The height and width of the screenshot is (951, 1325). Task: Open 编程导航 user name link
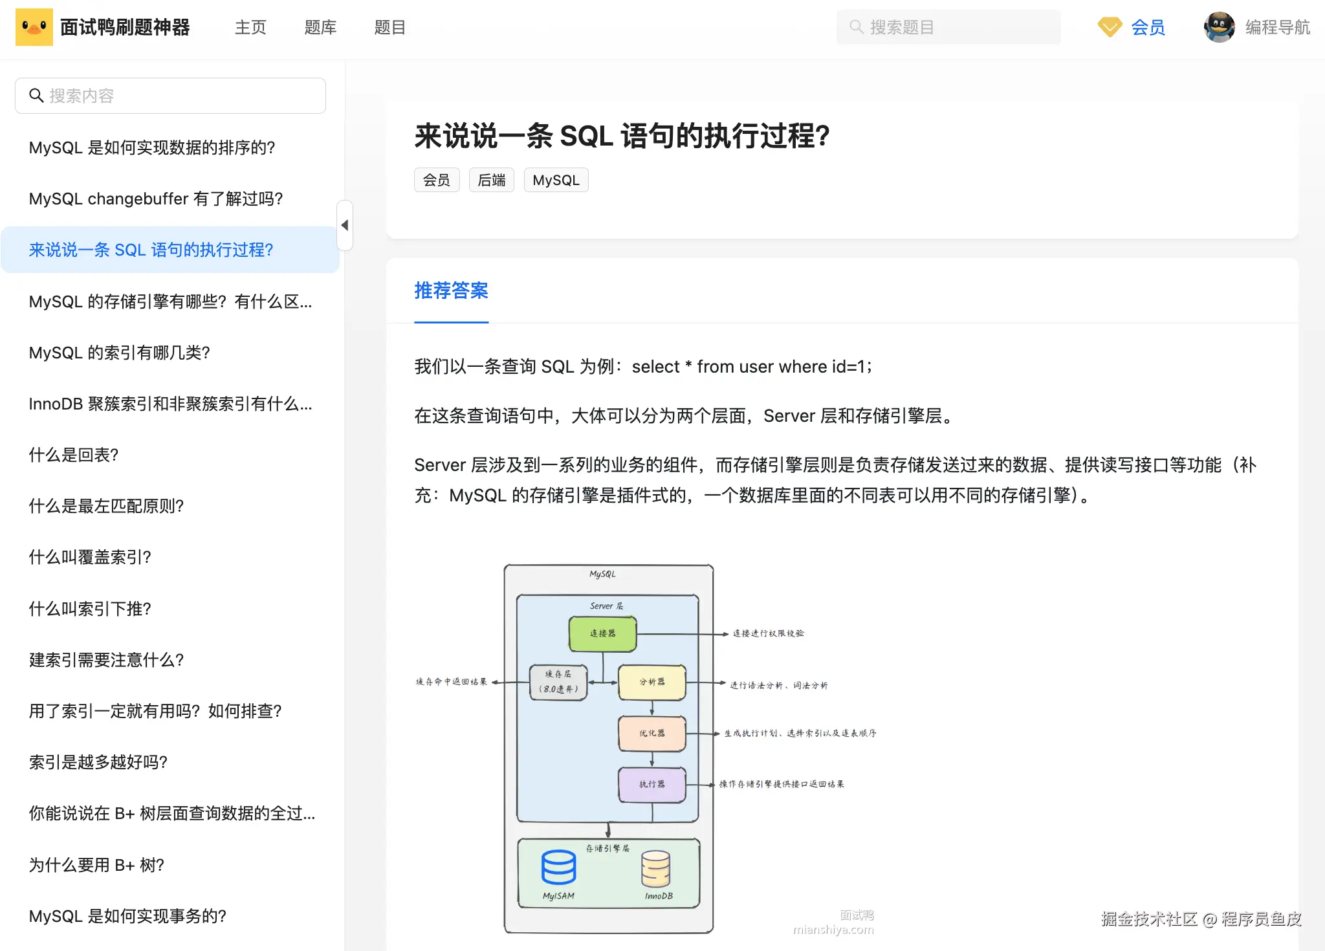1277,27
